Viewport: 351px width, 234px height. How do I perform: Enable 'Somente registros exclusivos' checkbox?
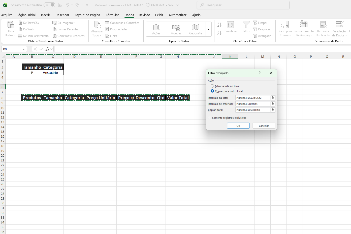[x=210, y=118]
